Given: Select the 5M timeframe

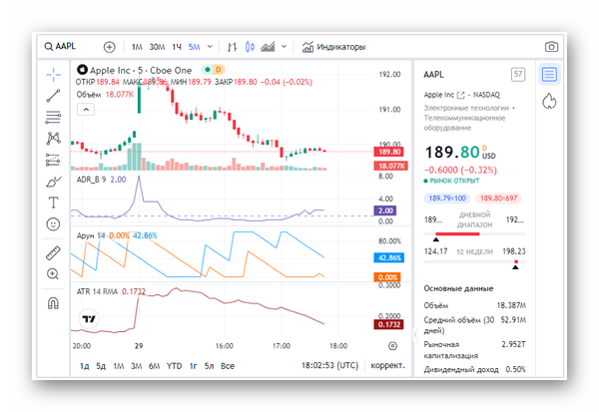Looking at the screenshot, I should [194, 47].
